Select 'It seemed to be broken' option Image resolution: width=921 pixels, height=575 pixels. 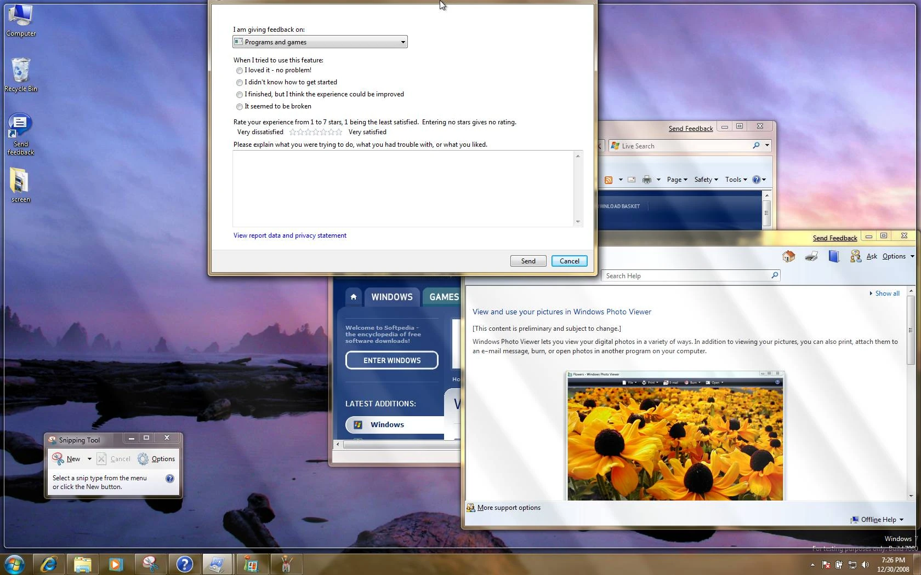click(240, 107)
